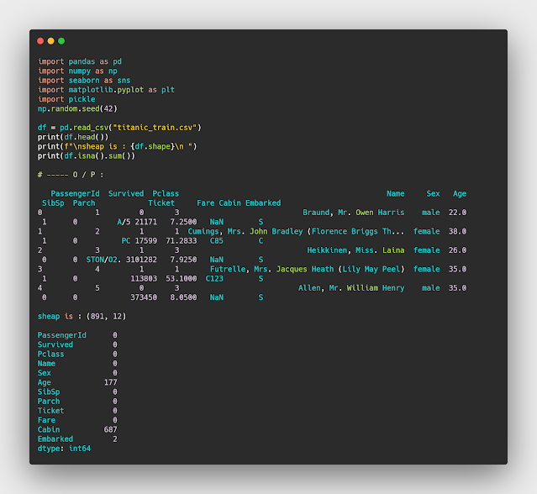Click the print(df.head()) line

73,137
